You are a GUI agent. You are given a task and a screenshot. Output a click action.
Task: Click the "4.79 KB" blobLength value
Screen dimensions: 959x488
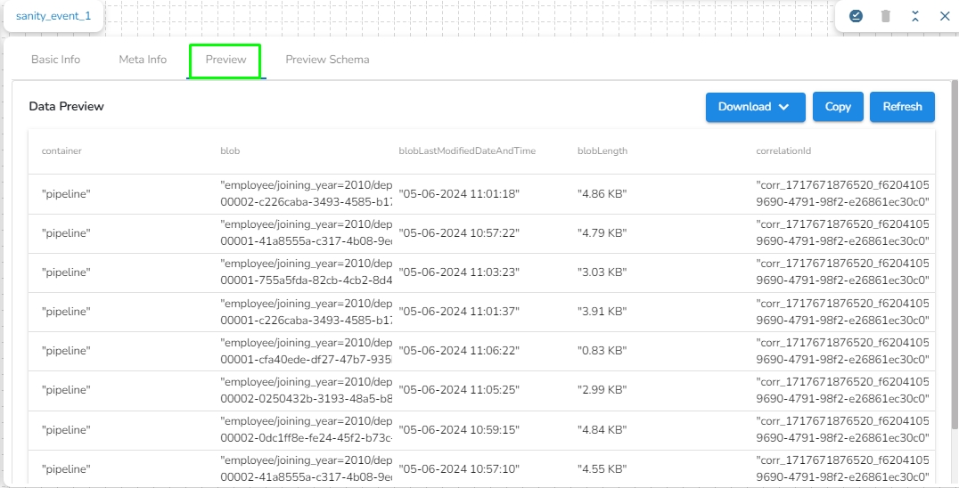pyautogui.click(x=602, y=233)
